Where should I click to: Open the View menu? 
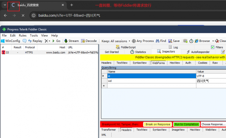[45, 36]
